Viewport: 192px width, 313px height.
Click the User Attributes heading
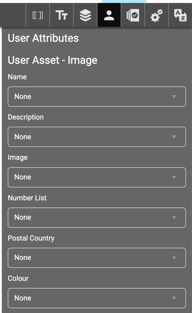(43, 38)
